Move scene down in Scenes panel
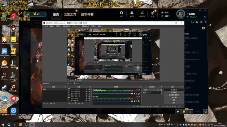Screen dimensions: 227x127 54,103
